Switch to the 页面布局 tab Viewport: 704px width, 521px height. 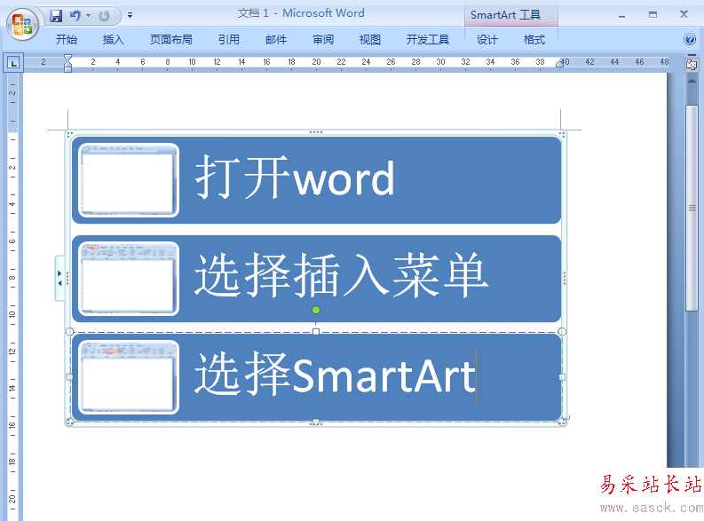click(x=171, y=39)
